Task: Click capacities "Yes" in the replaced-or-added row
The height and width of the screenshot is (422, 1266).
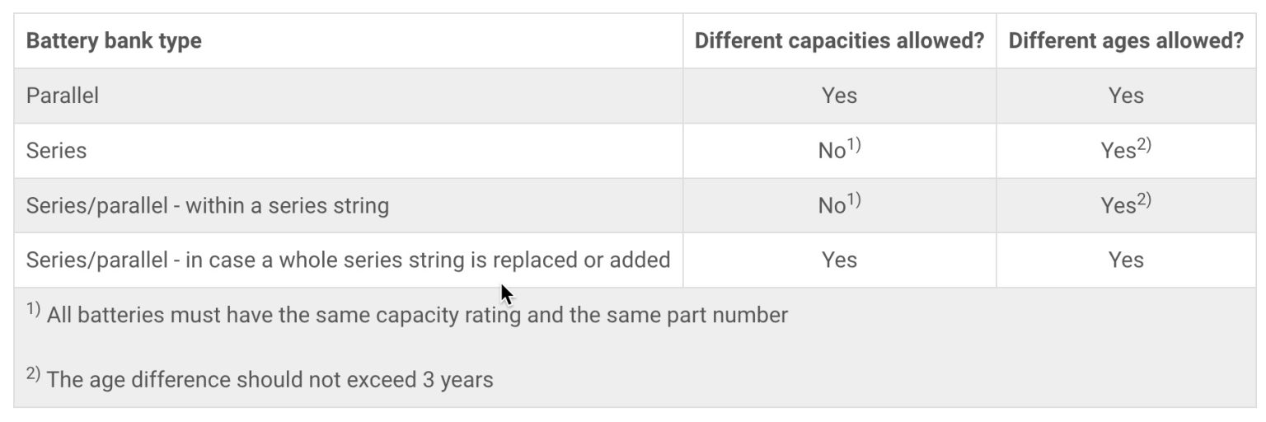Action: 839,260
